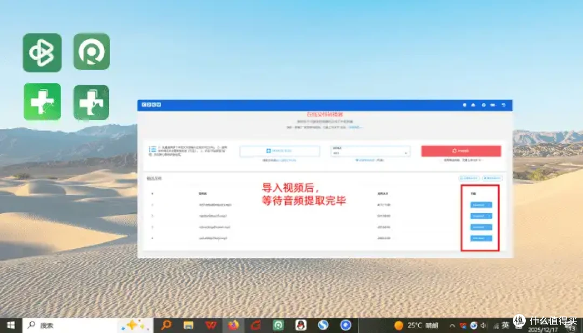The width and height of the screenshot is (583, 333).
Task: Click the back arrow in the blue title bar
Action: click(x=504, y=105)
